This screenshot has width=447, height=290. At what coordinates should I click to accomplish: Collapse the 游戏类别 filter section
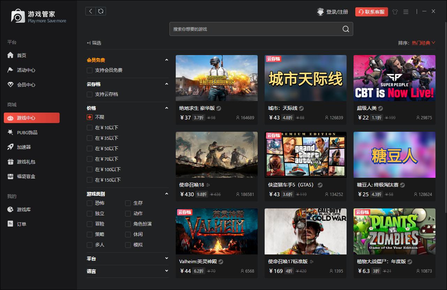tap(166, 194)
